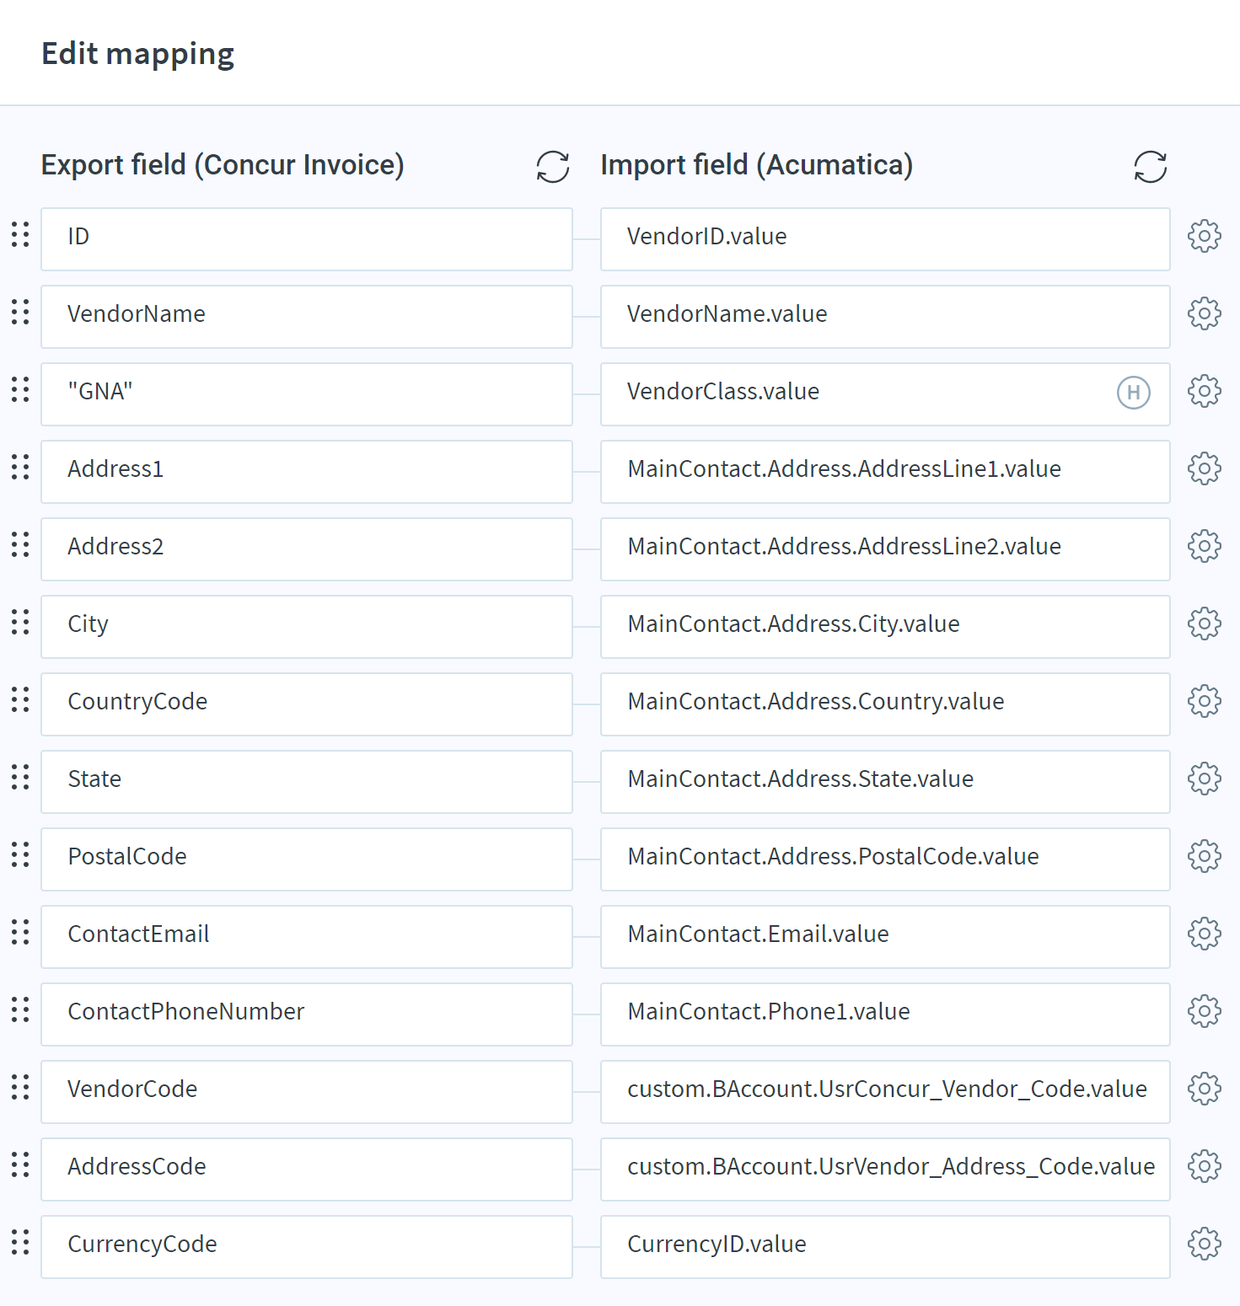Open gear settings for CurrencyID.value row

[1205, 1244]
